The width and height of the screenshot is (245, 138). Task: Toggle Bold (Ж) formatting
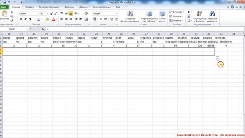[21, 19]
